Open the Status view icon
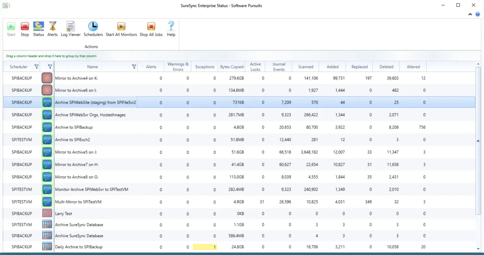 pos(38,27)
